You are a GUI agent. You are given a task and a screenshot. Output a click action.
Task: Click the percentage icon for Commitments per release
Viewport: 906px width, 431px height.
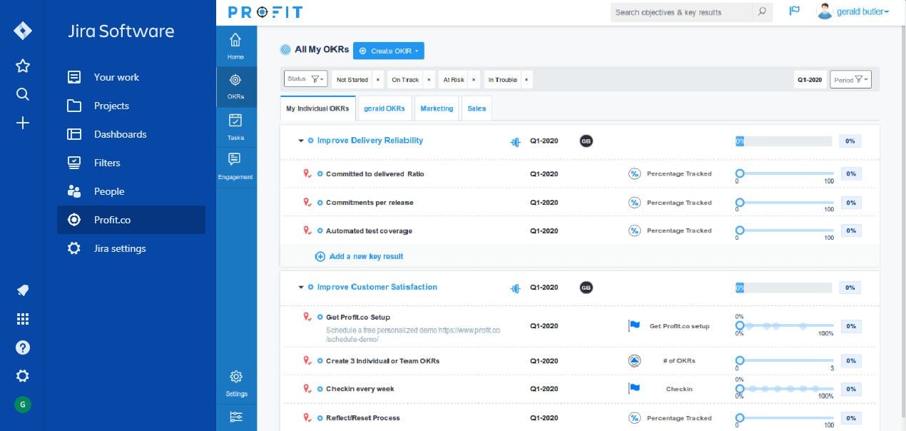point(634,203)
